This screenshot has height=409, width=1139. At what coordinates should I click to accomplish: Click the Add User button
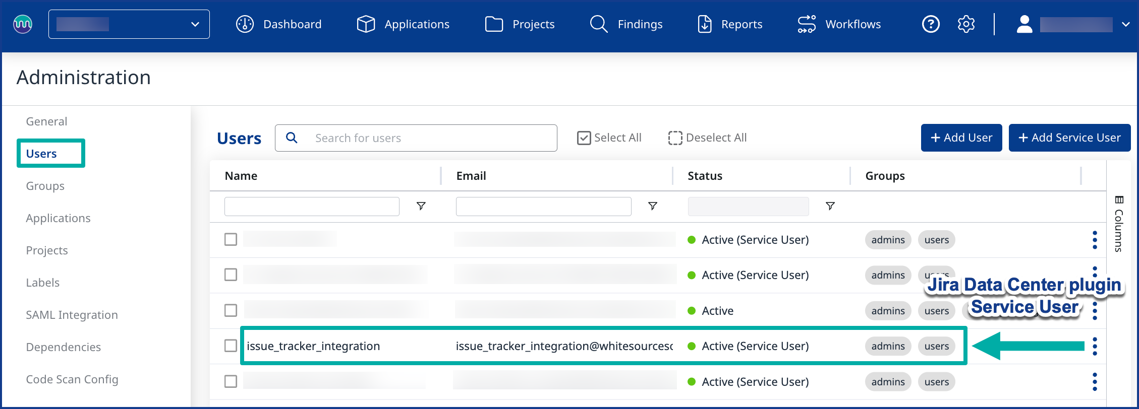961,138
